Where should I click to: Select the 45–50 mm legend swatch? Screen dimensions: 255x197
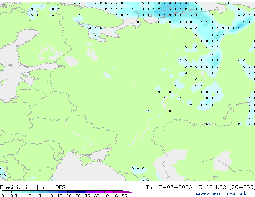(118, 192)
